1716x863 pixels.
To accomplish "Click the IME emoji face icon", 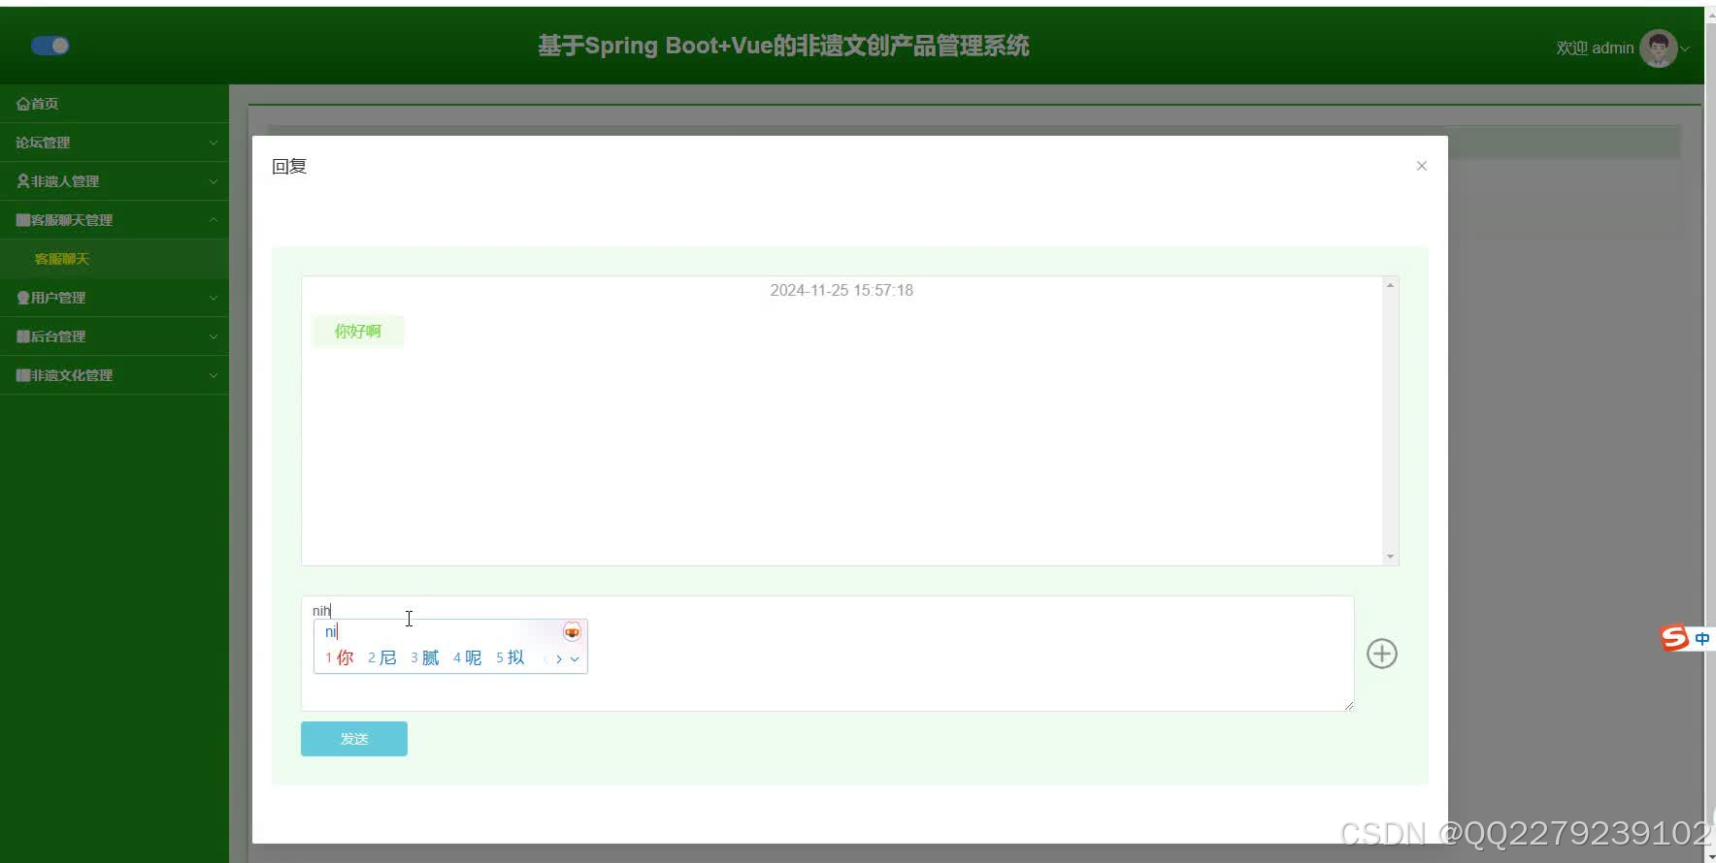I will 572,632.
